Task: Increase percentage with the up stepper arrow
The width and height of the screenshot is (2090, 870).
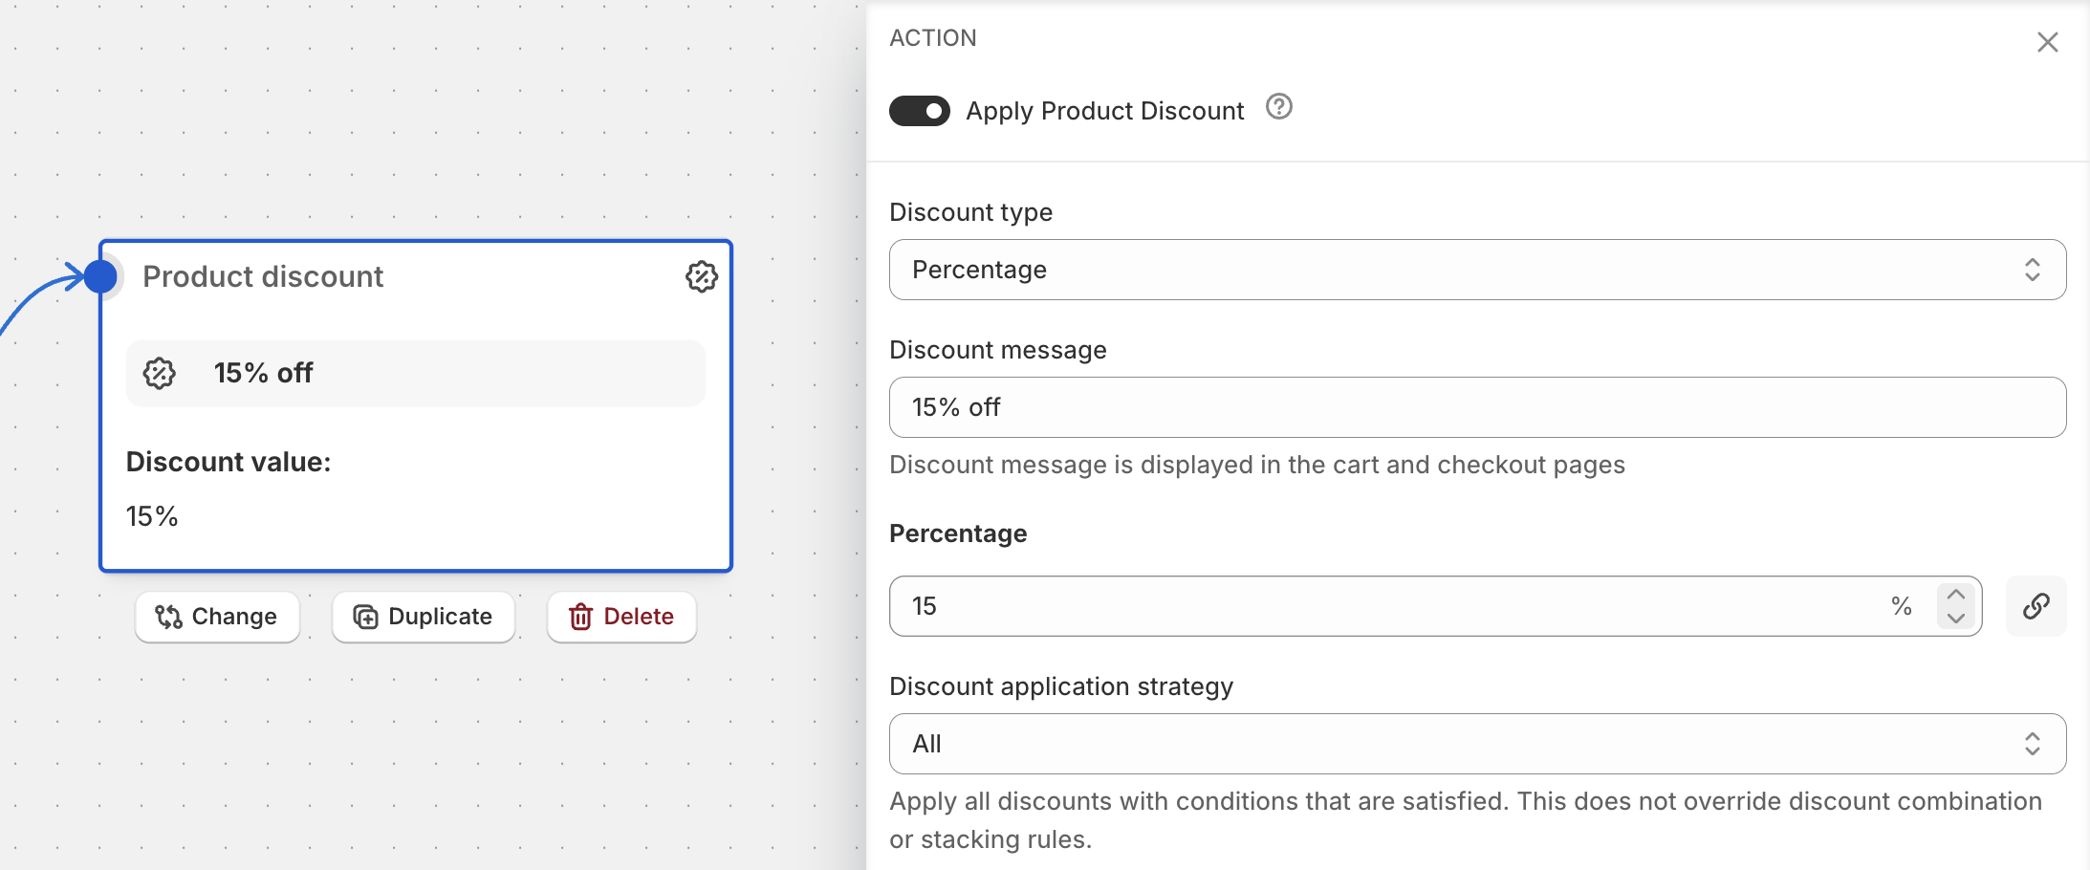Action: coord(1955,595)
